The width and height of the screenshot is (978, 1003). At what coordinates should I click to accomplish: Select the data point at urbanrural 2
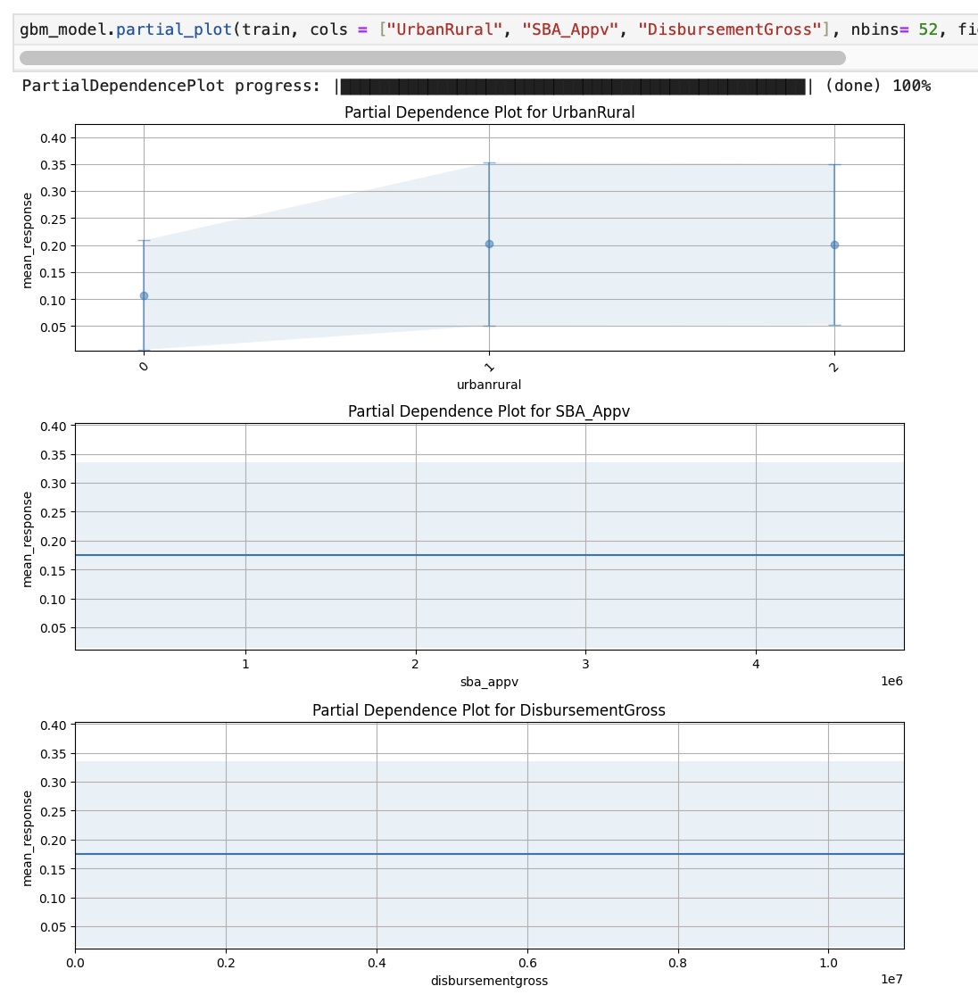pyautogui.click(x=834, y=245)
